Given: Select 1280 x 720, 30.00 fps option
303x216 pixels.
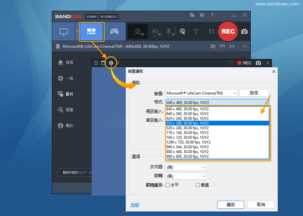Looking at the screenshot, I should (217, 142).
